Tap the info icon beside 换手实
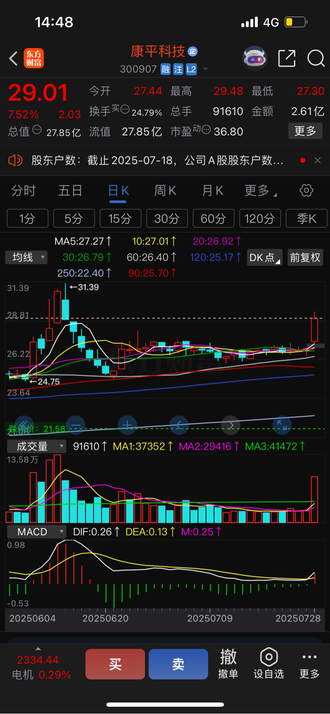330x714 pixels. tap(125, 109)
